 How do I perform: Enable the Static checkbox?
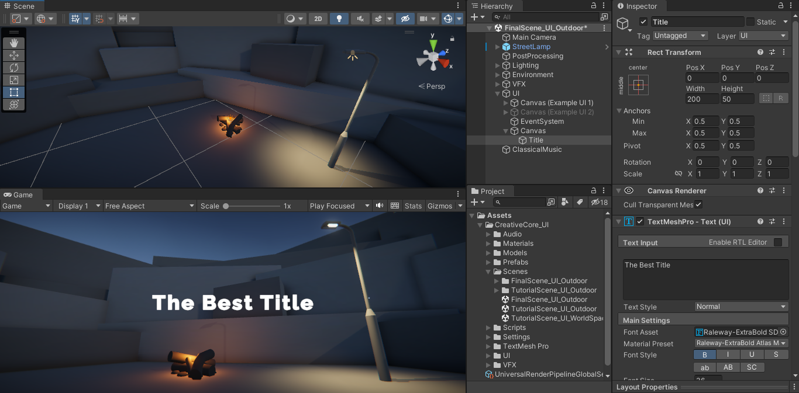click(750, 22)
